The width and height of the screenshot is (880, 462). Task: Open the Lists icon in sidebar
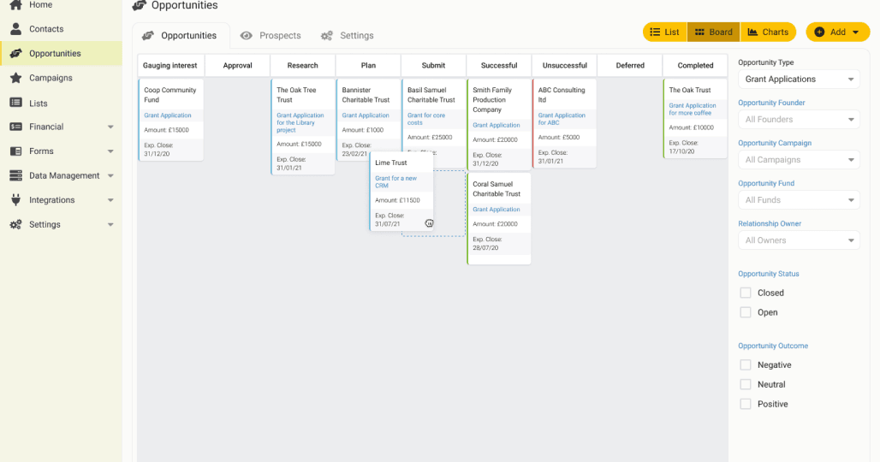tap(15, 103)
